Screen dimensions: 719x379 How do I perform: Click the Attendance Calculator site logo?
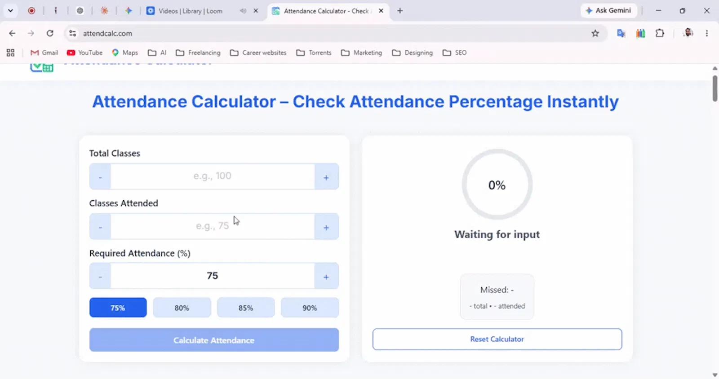[x=42, y=67]
